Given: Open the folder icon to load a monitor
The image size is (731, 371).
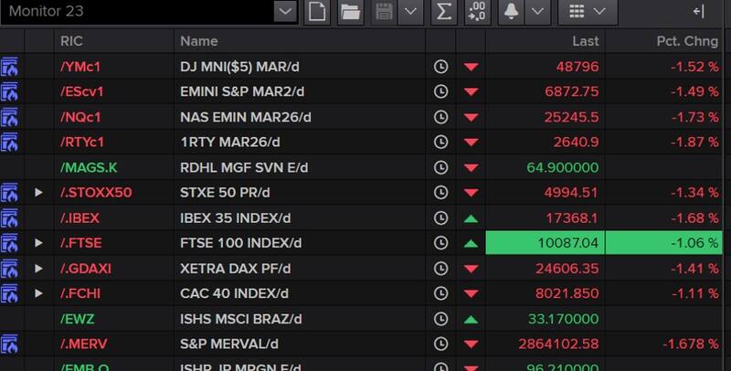Looking at the screenshot, I should (x=349, y=12).
